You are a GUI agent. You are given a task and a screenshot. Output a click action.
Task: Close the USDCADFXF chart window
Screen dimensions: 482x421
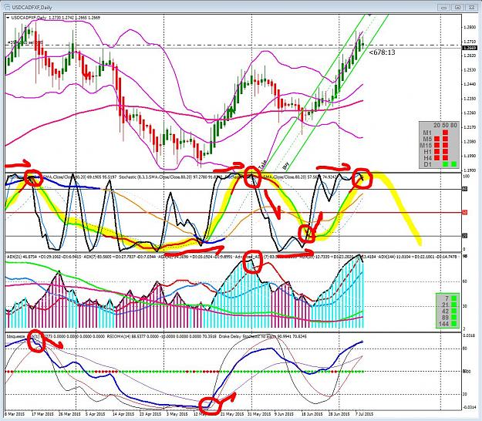[x=471, y=7]
